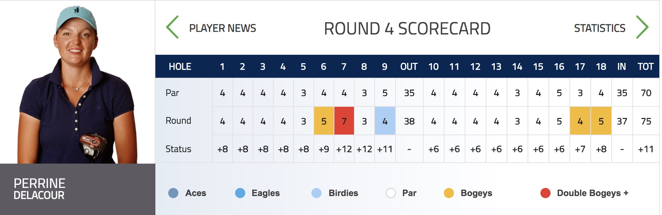Click the Double Bogeys red circle
This screenshot has width=662, height=215.
pyautogui.click(x=545, y=193)
